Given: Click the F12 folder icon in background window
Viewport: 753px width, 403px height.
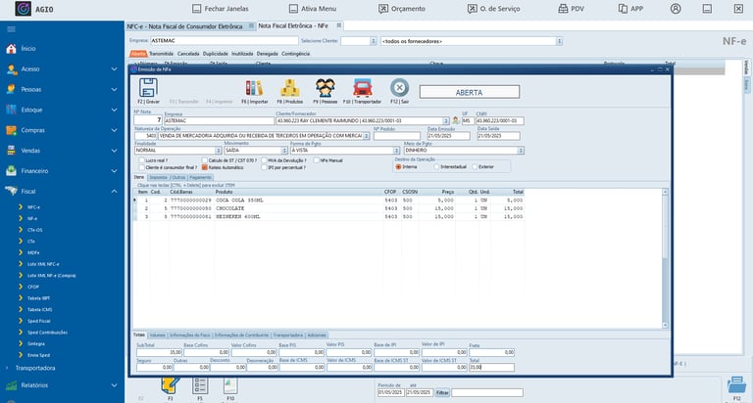Looking at the screenshot, I should [736, 384].
